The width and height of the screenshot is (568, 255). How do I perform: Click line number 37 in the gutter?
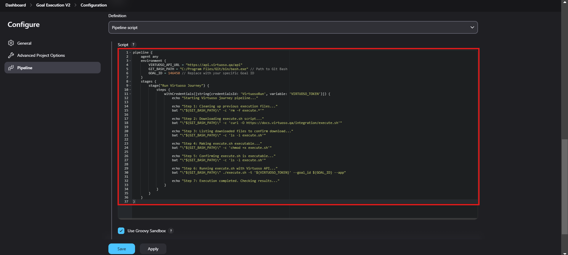point(126,201)
